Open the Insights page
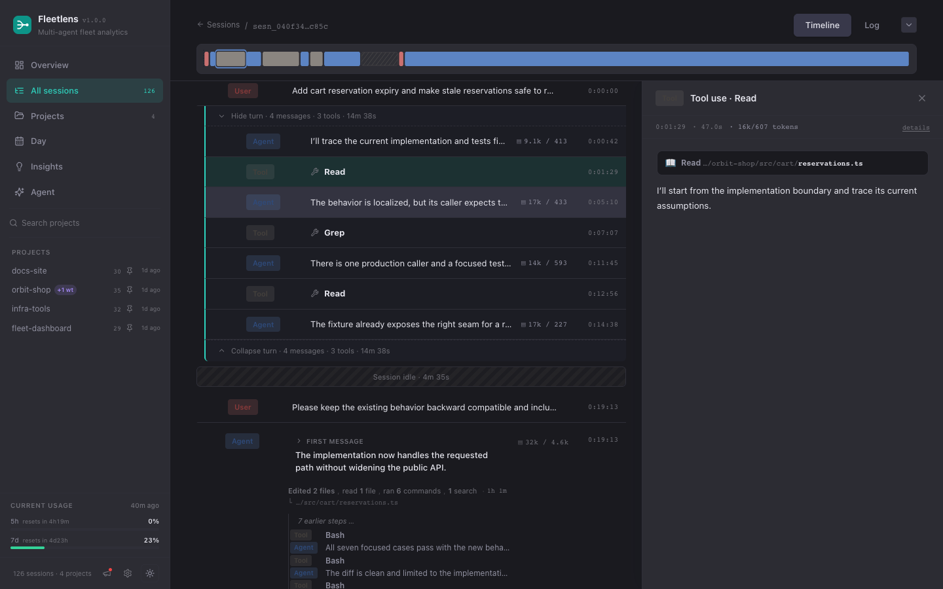943x589 pixels. point(84,167)
